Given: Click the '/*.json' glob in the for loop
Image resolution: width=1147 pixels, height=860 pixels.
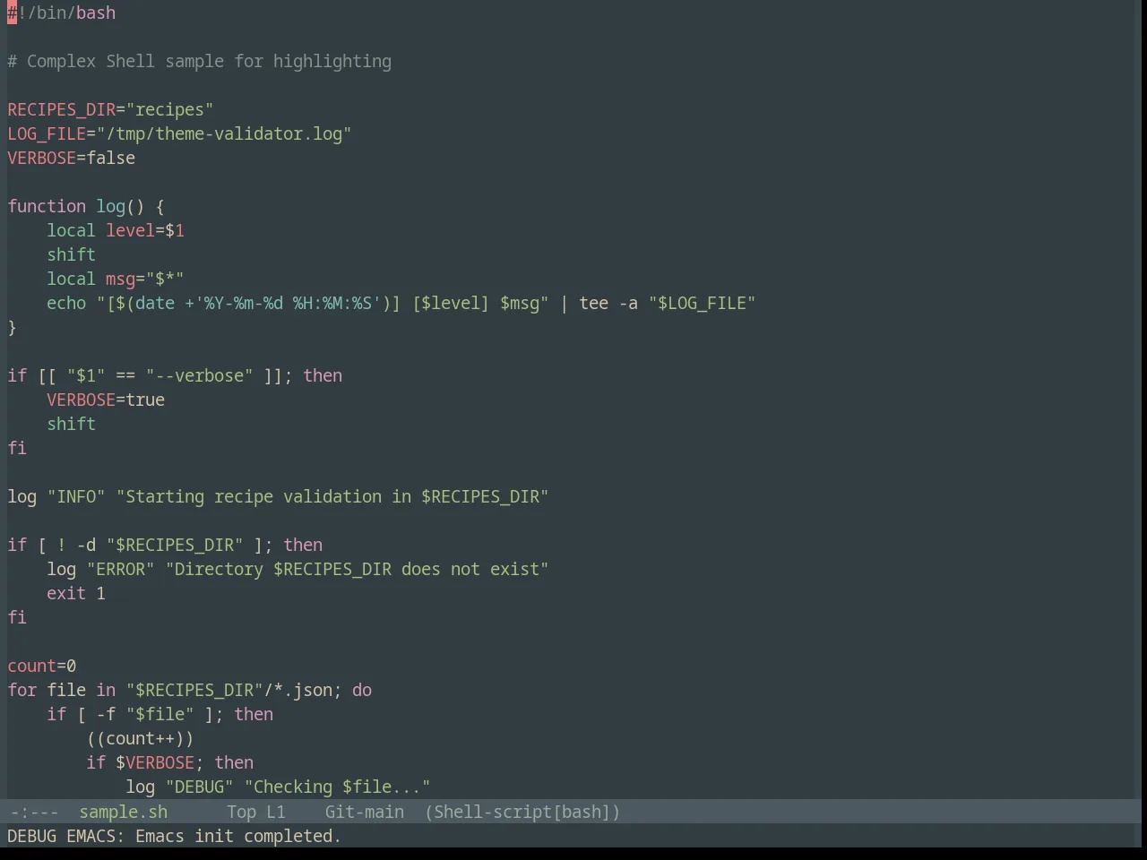Looking at the screenshot, I should pyautogui.click(x=298, y=690).
